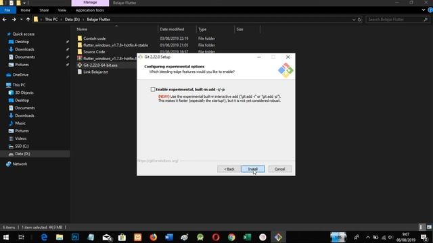Select This PC in the sidebar
The height and width of the screenshot is (243, 433).
(19, 85)
